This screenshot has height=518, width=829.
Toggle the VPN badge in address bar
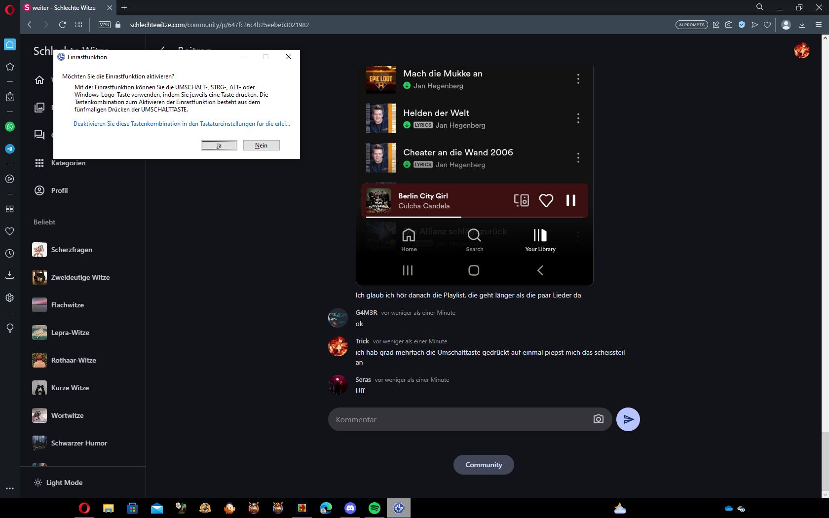tap(105, 25)
